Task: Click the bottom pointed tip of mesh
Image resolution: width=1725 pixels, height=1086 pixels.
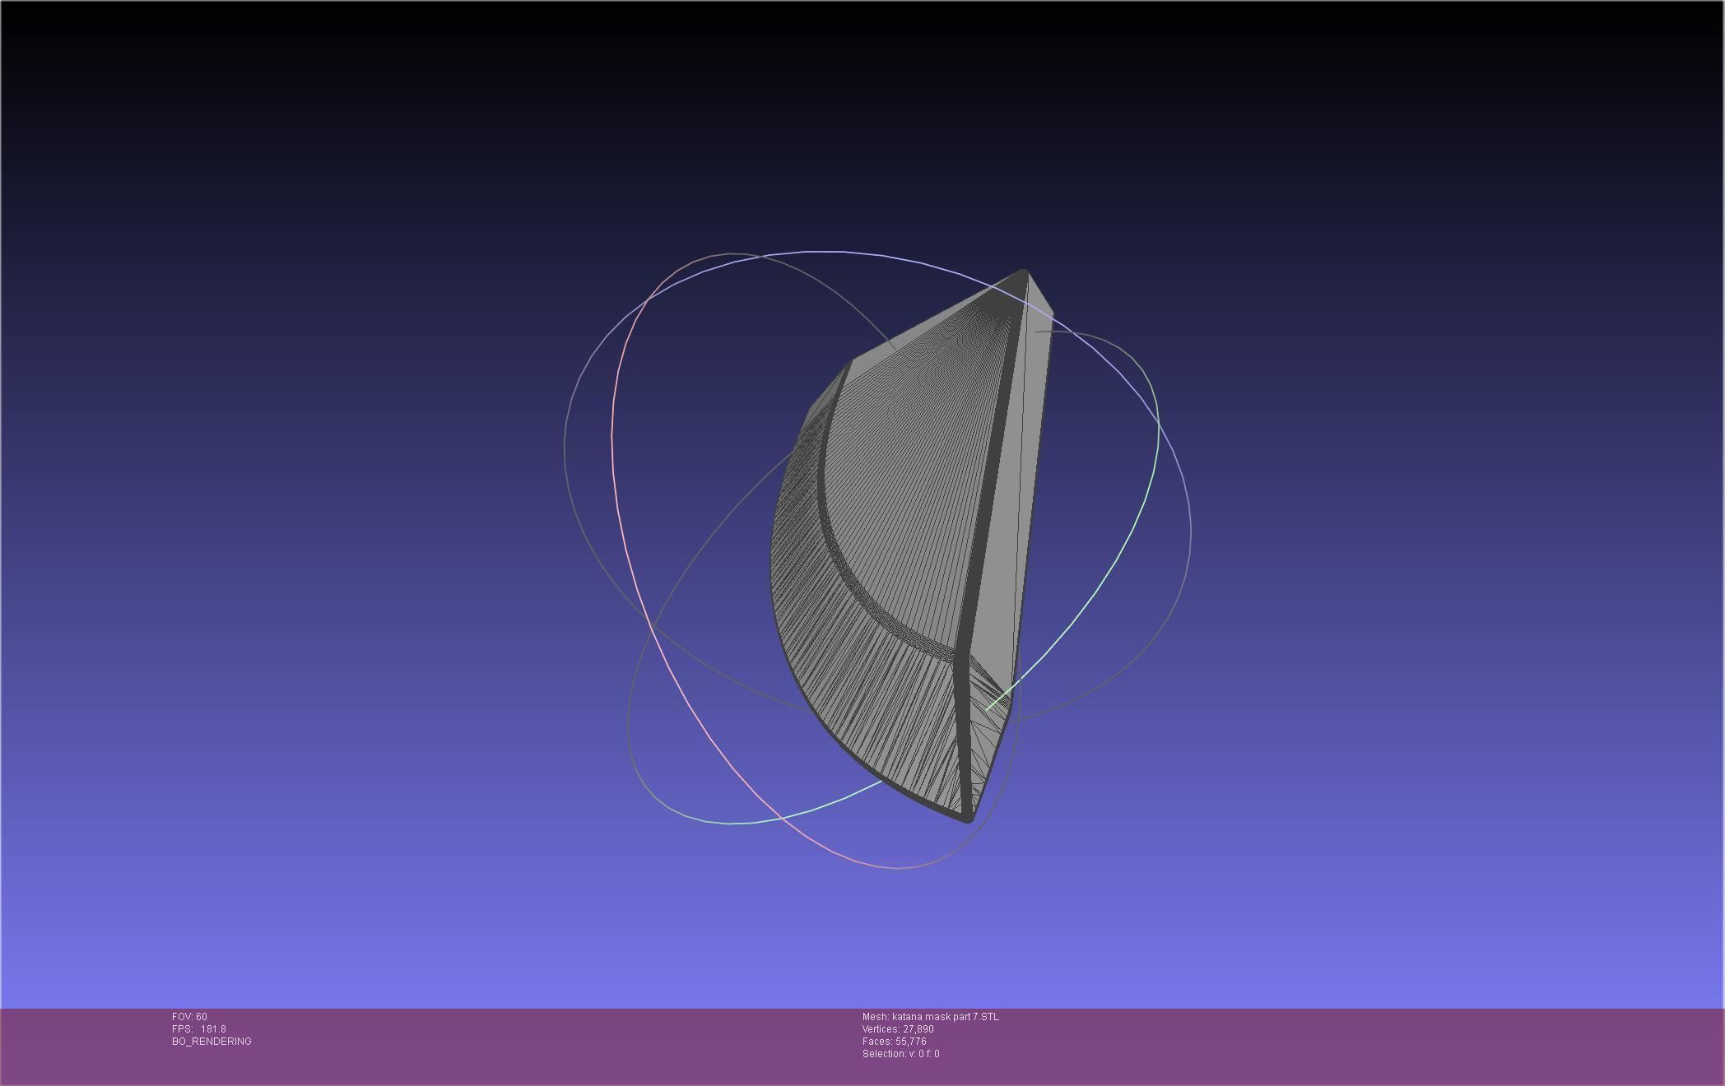Action: pyautogui.click(x=969, y=818)
